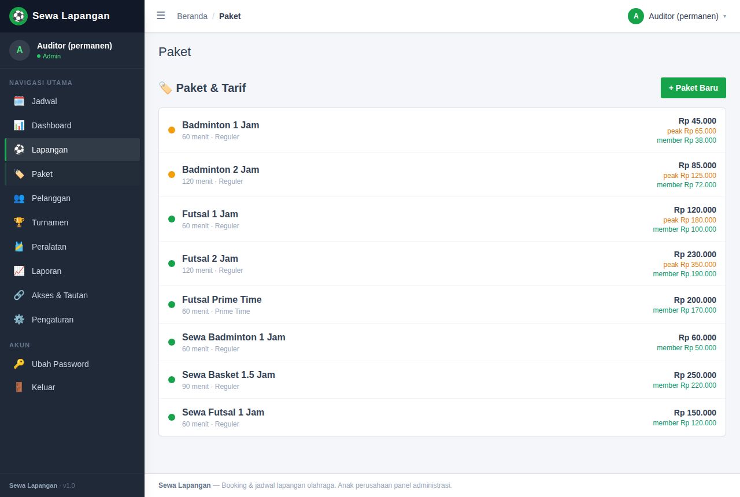Screen dimensions: 740x497
Task: Open Laporan via its chart icon
Action: coord(19,271)
